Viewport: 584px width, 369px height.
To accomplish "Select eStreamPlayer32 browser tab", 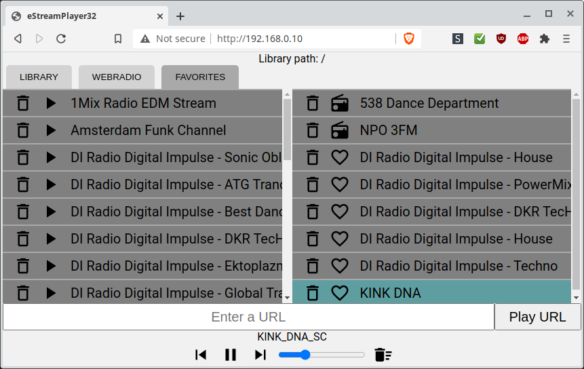I will 87,16.
